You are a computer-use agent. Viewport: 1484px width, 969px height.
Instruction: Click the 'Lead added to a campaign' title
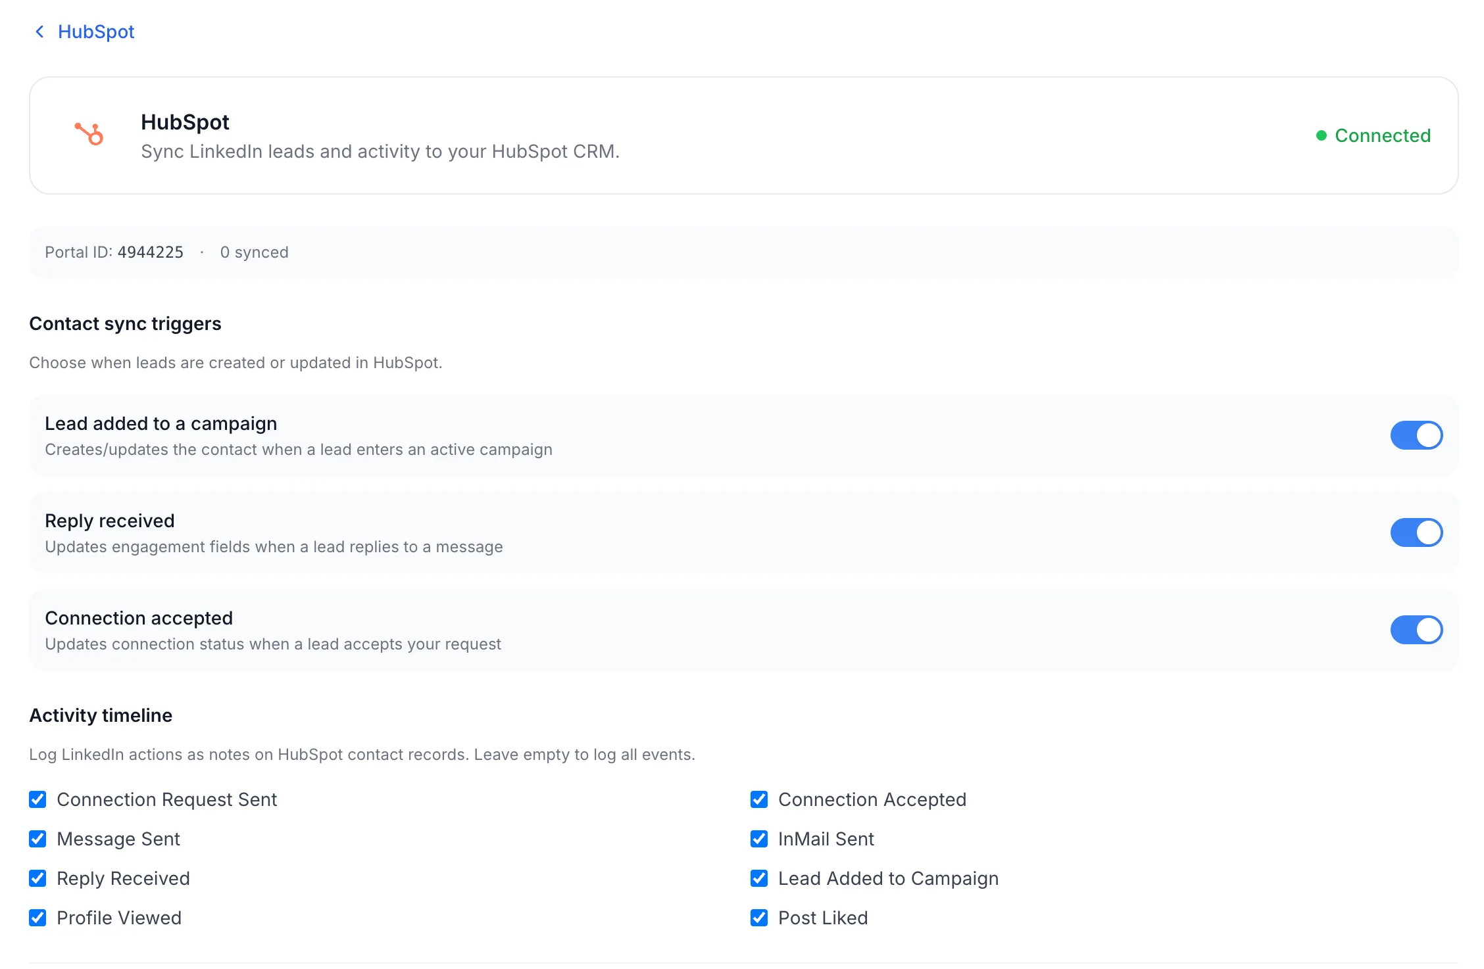[x=161, y=424]
